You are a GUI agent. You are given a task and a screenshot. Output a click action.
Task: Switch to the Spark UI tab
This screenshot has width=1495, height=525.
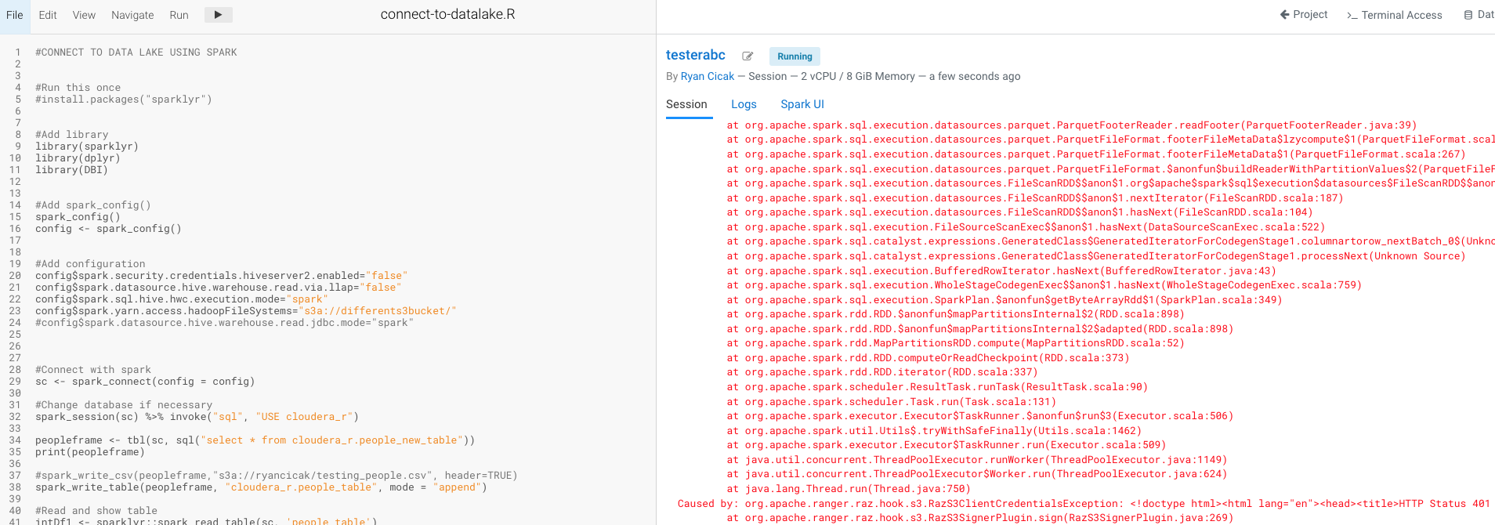pos(802,104)
